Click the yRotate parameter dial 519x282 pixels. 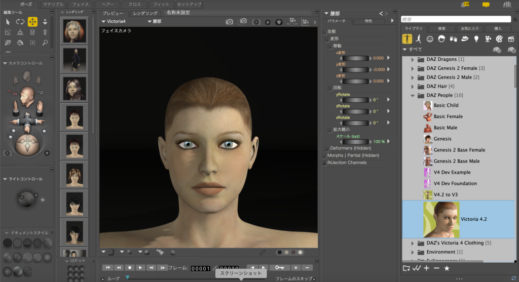click(357, 100)
